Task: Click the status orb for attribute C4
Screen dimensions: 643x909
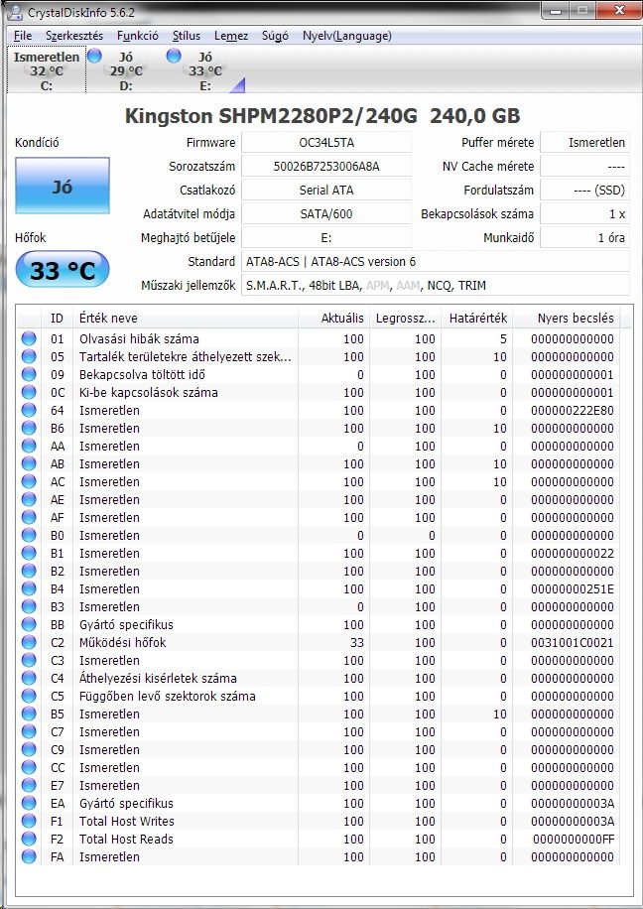Action: (x=29, y=678)
